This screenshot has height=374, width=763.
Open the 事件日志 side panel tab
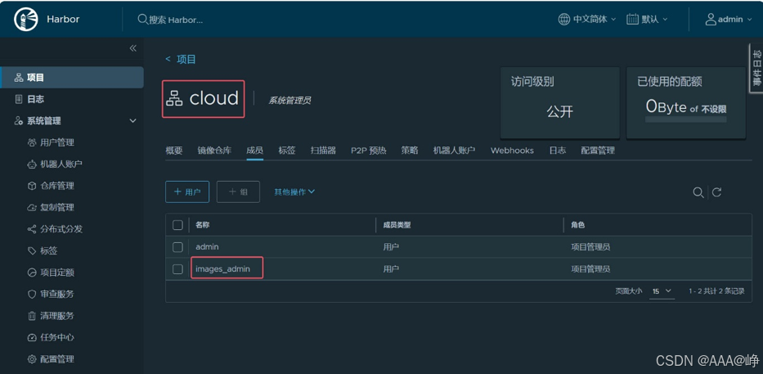pyautogui.click(x=756, y=68)
